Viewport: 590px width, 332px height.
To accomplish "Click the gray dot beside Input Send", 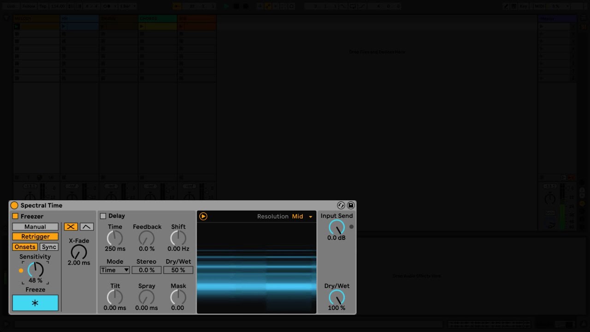I will pos(351,227).
